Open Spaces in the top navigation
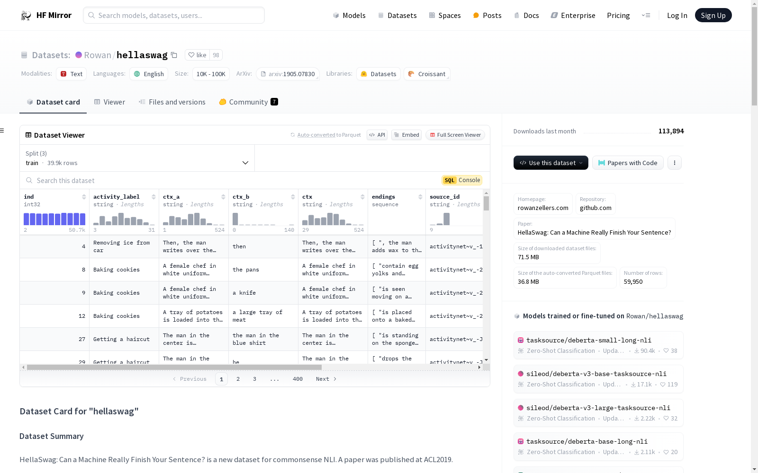Screen dimensions: 758x473 [x=445, y=16]
